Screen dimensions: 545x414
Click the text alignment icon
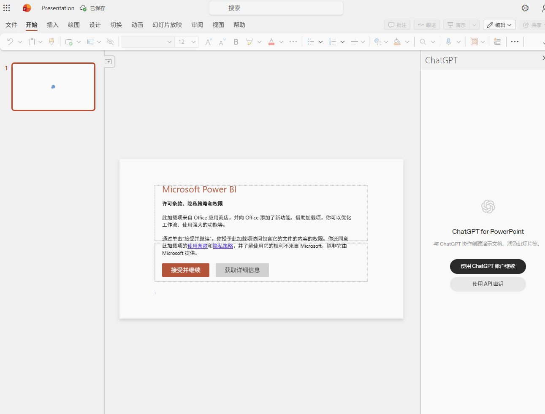(354, 42)
